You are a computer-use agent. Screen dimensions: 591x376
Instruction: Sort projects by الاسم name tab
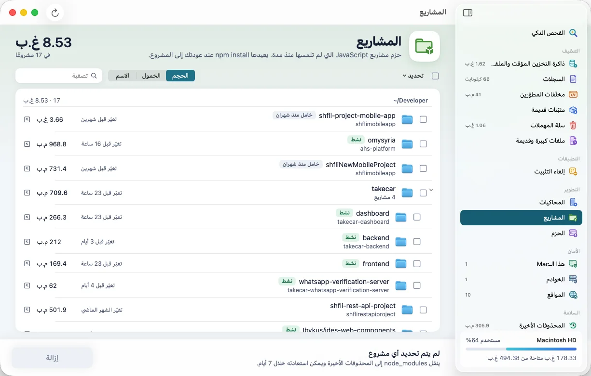(123, 76)
